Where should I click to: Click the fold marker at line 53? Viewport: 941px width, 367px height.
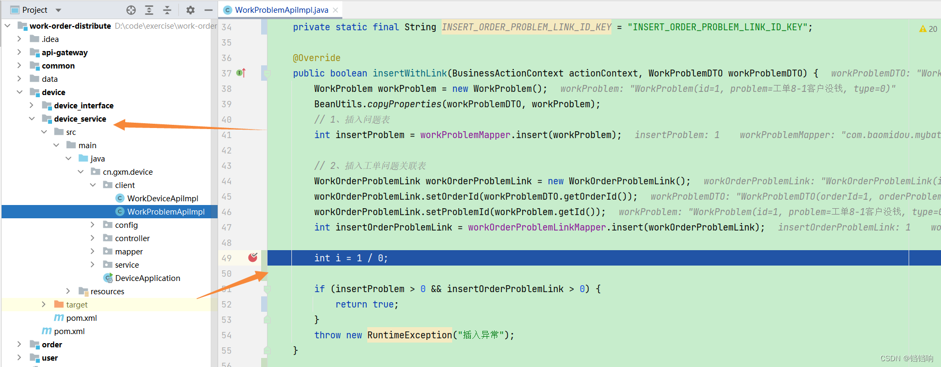pyautogui.click(x=267, y=320)
